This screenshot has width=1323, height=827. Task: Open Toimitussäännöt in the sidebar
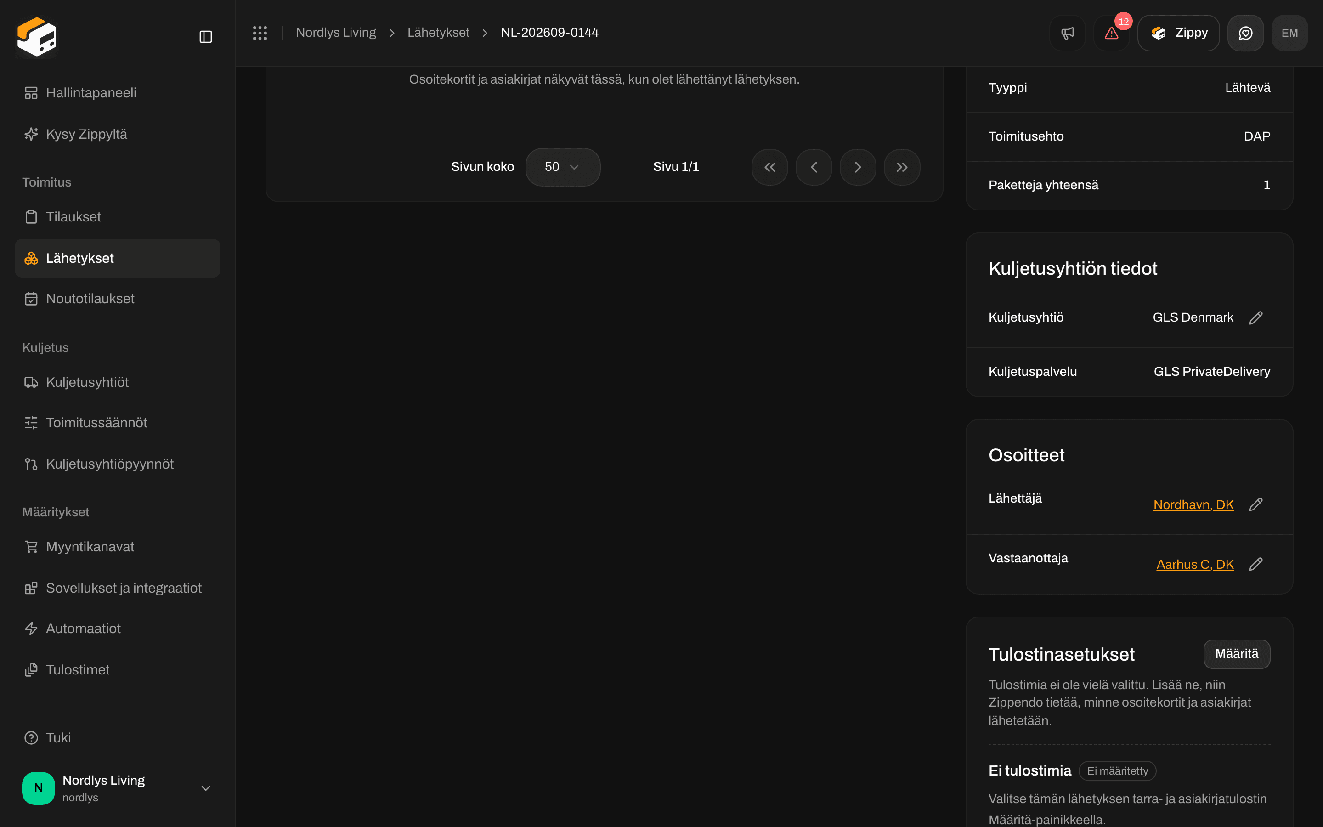point(118,423)
